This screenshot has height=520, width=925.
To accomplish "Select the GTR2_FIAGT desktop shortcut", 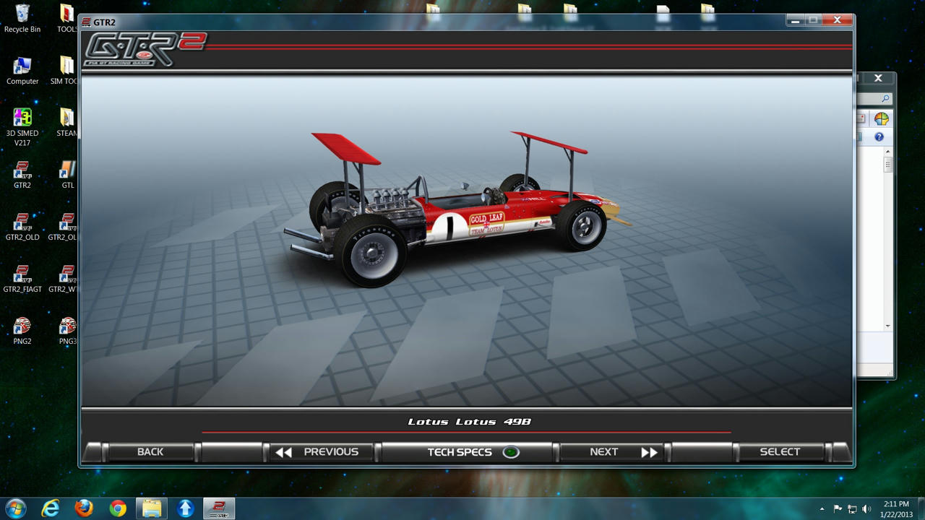I will click(x=22, y=279).
